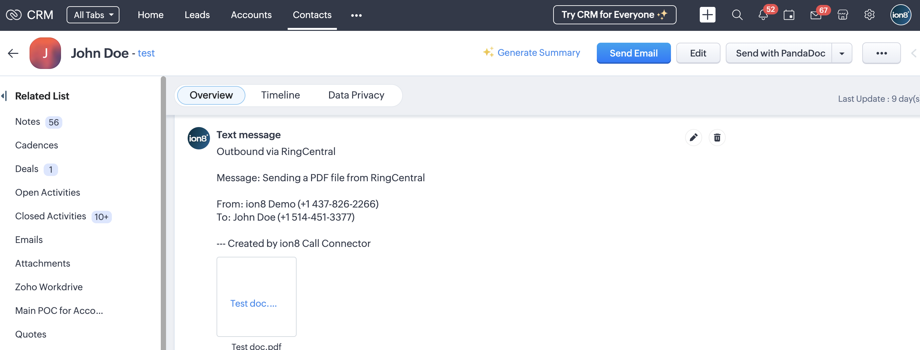The height and width of the screenshot is (350, 920).
Task: Click the Test doc.pdf file name
Action: coord(256,346)
